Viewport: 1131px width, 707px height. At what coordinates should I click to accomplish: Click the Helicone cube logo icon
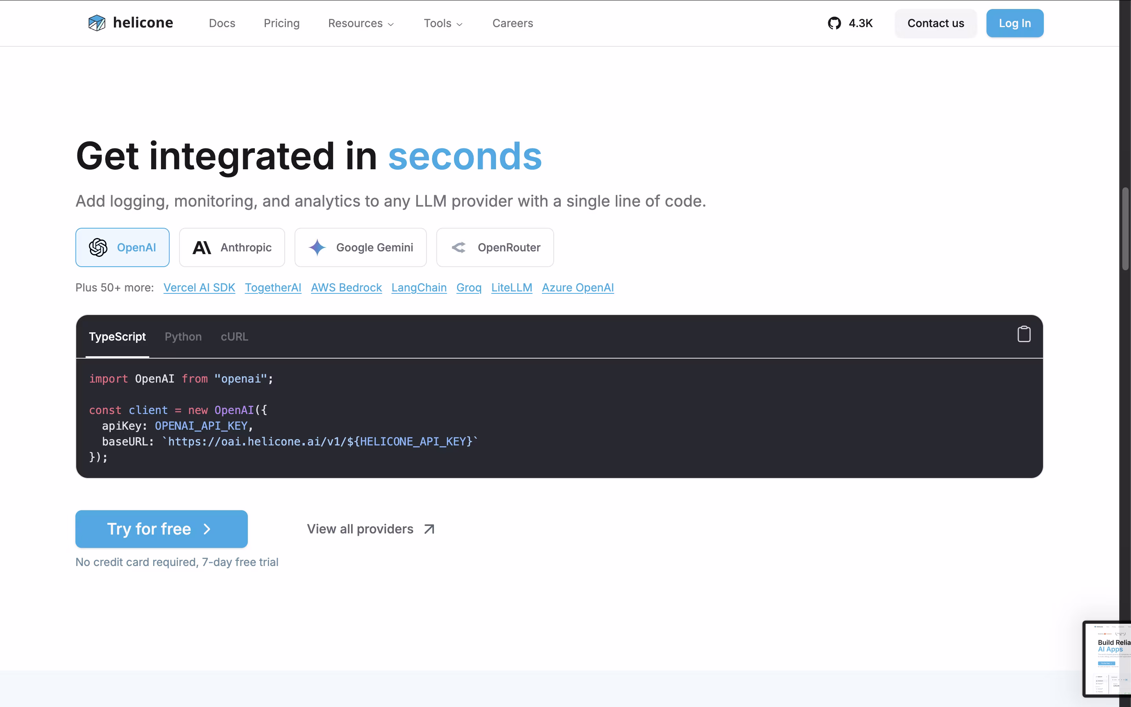pyautogui.click(x=97, y=23)
